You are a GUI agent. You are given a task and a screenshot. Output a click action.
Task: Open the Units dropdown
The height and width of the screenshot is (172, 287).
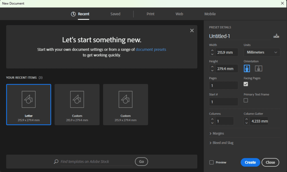click(262, 52)
